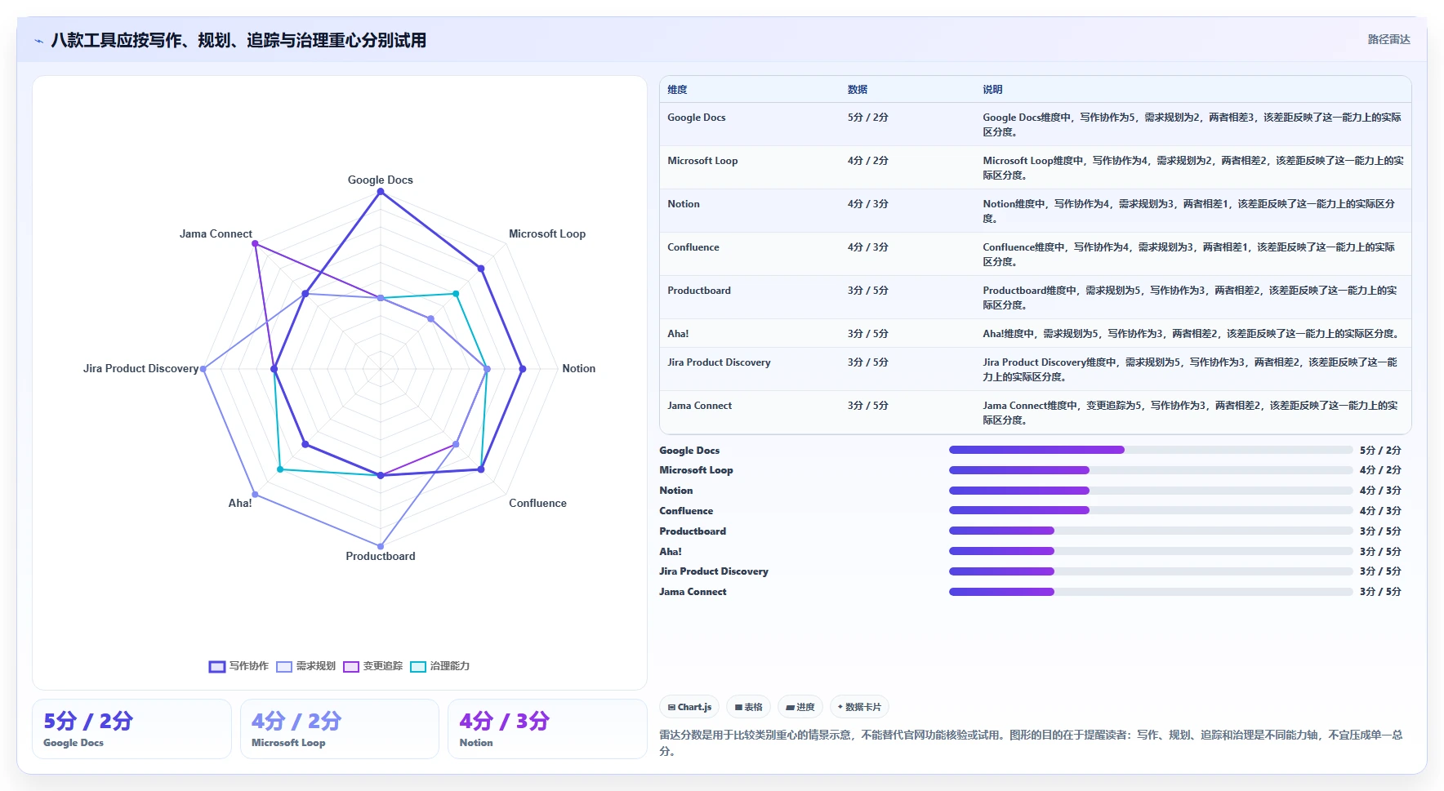This screenshot has width=1444, height=791.
Task: Click the small icon before the page title
Action: click(x=38, y=41)
